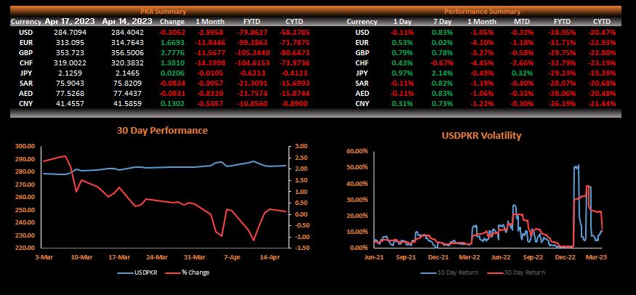Click the USD rate value 284.7094

pos(70,32)
